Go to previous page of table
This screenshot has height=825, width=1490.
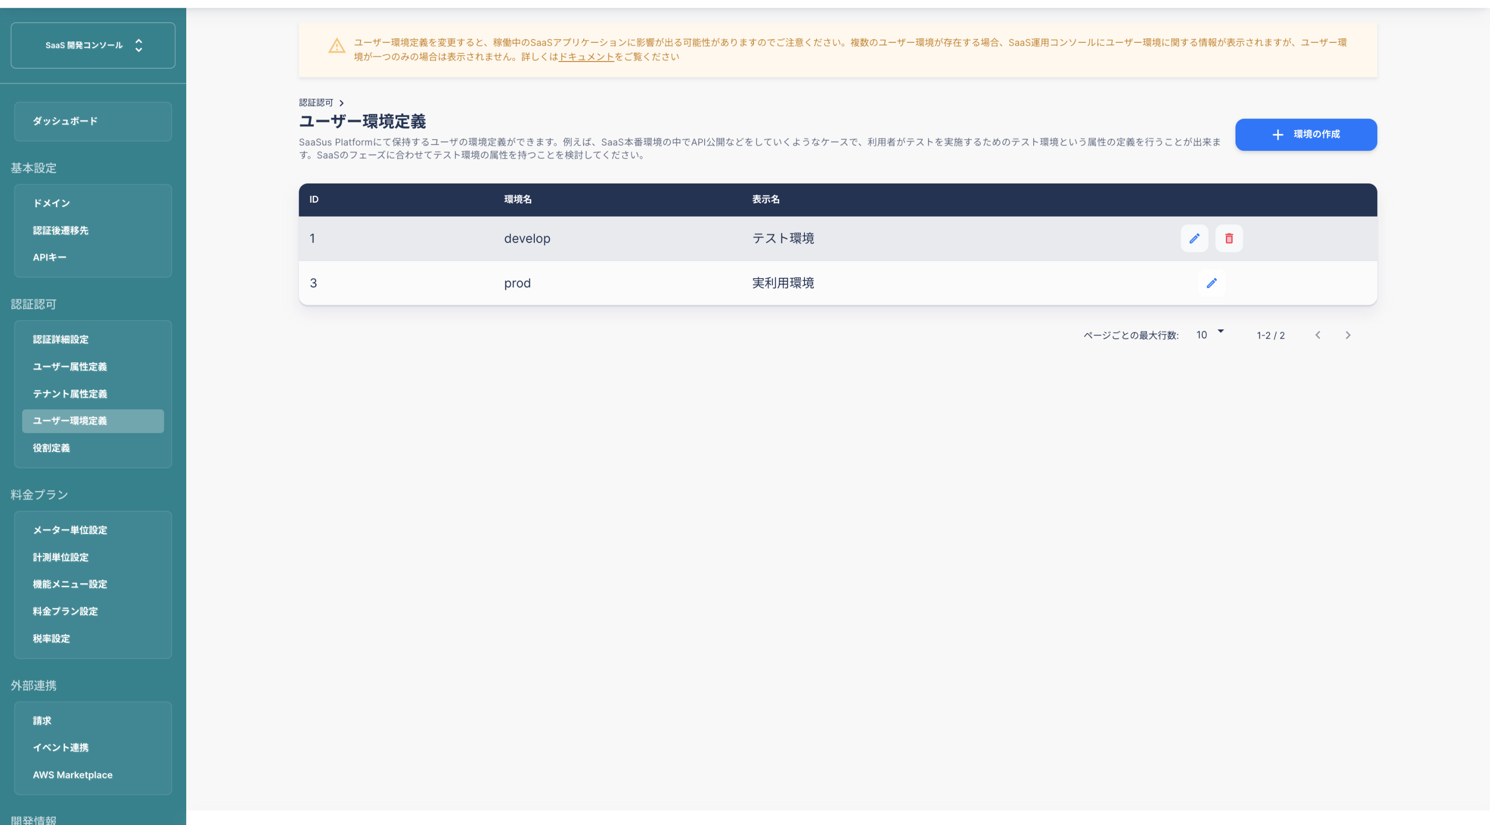(1317, 335)
